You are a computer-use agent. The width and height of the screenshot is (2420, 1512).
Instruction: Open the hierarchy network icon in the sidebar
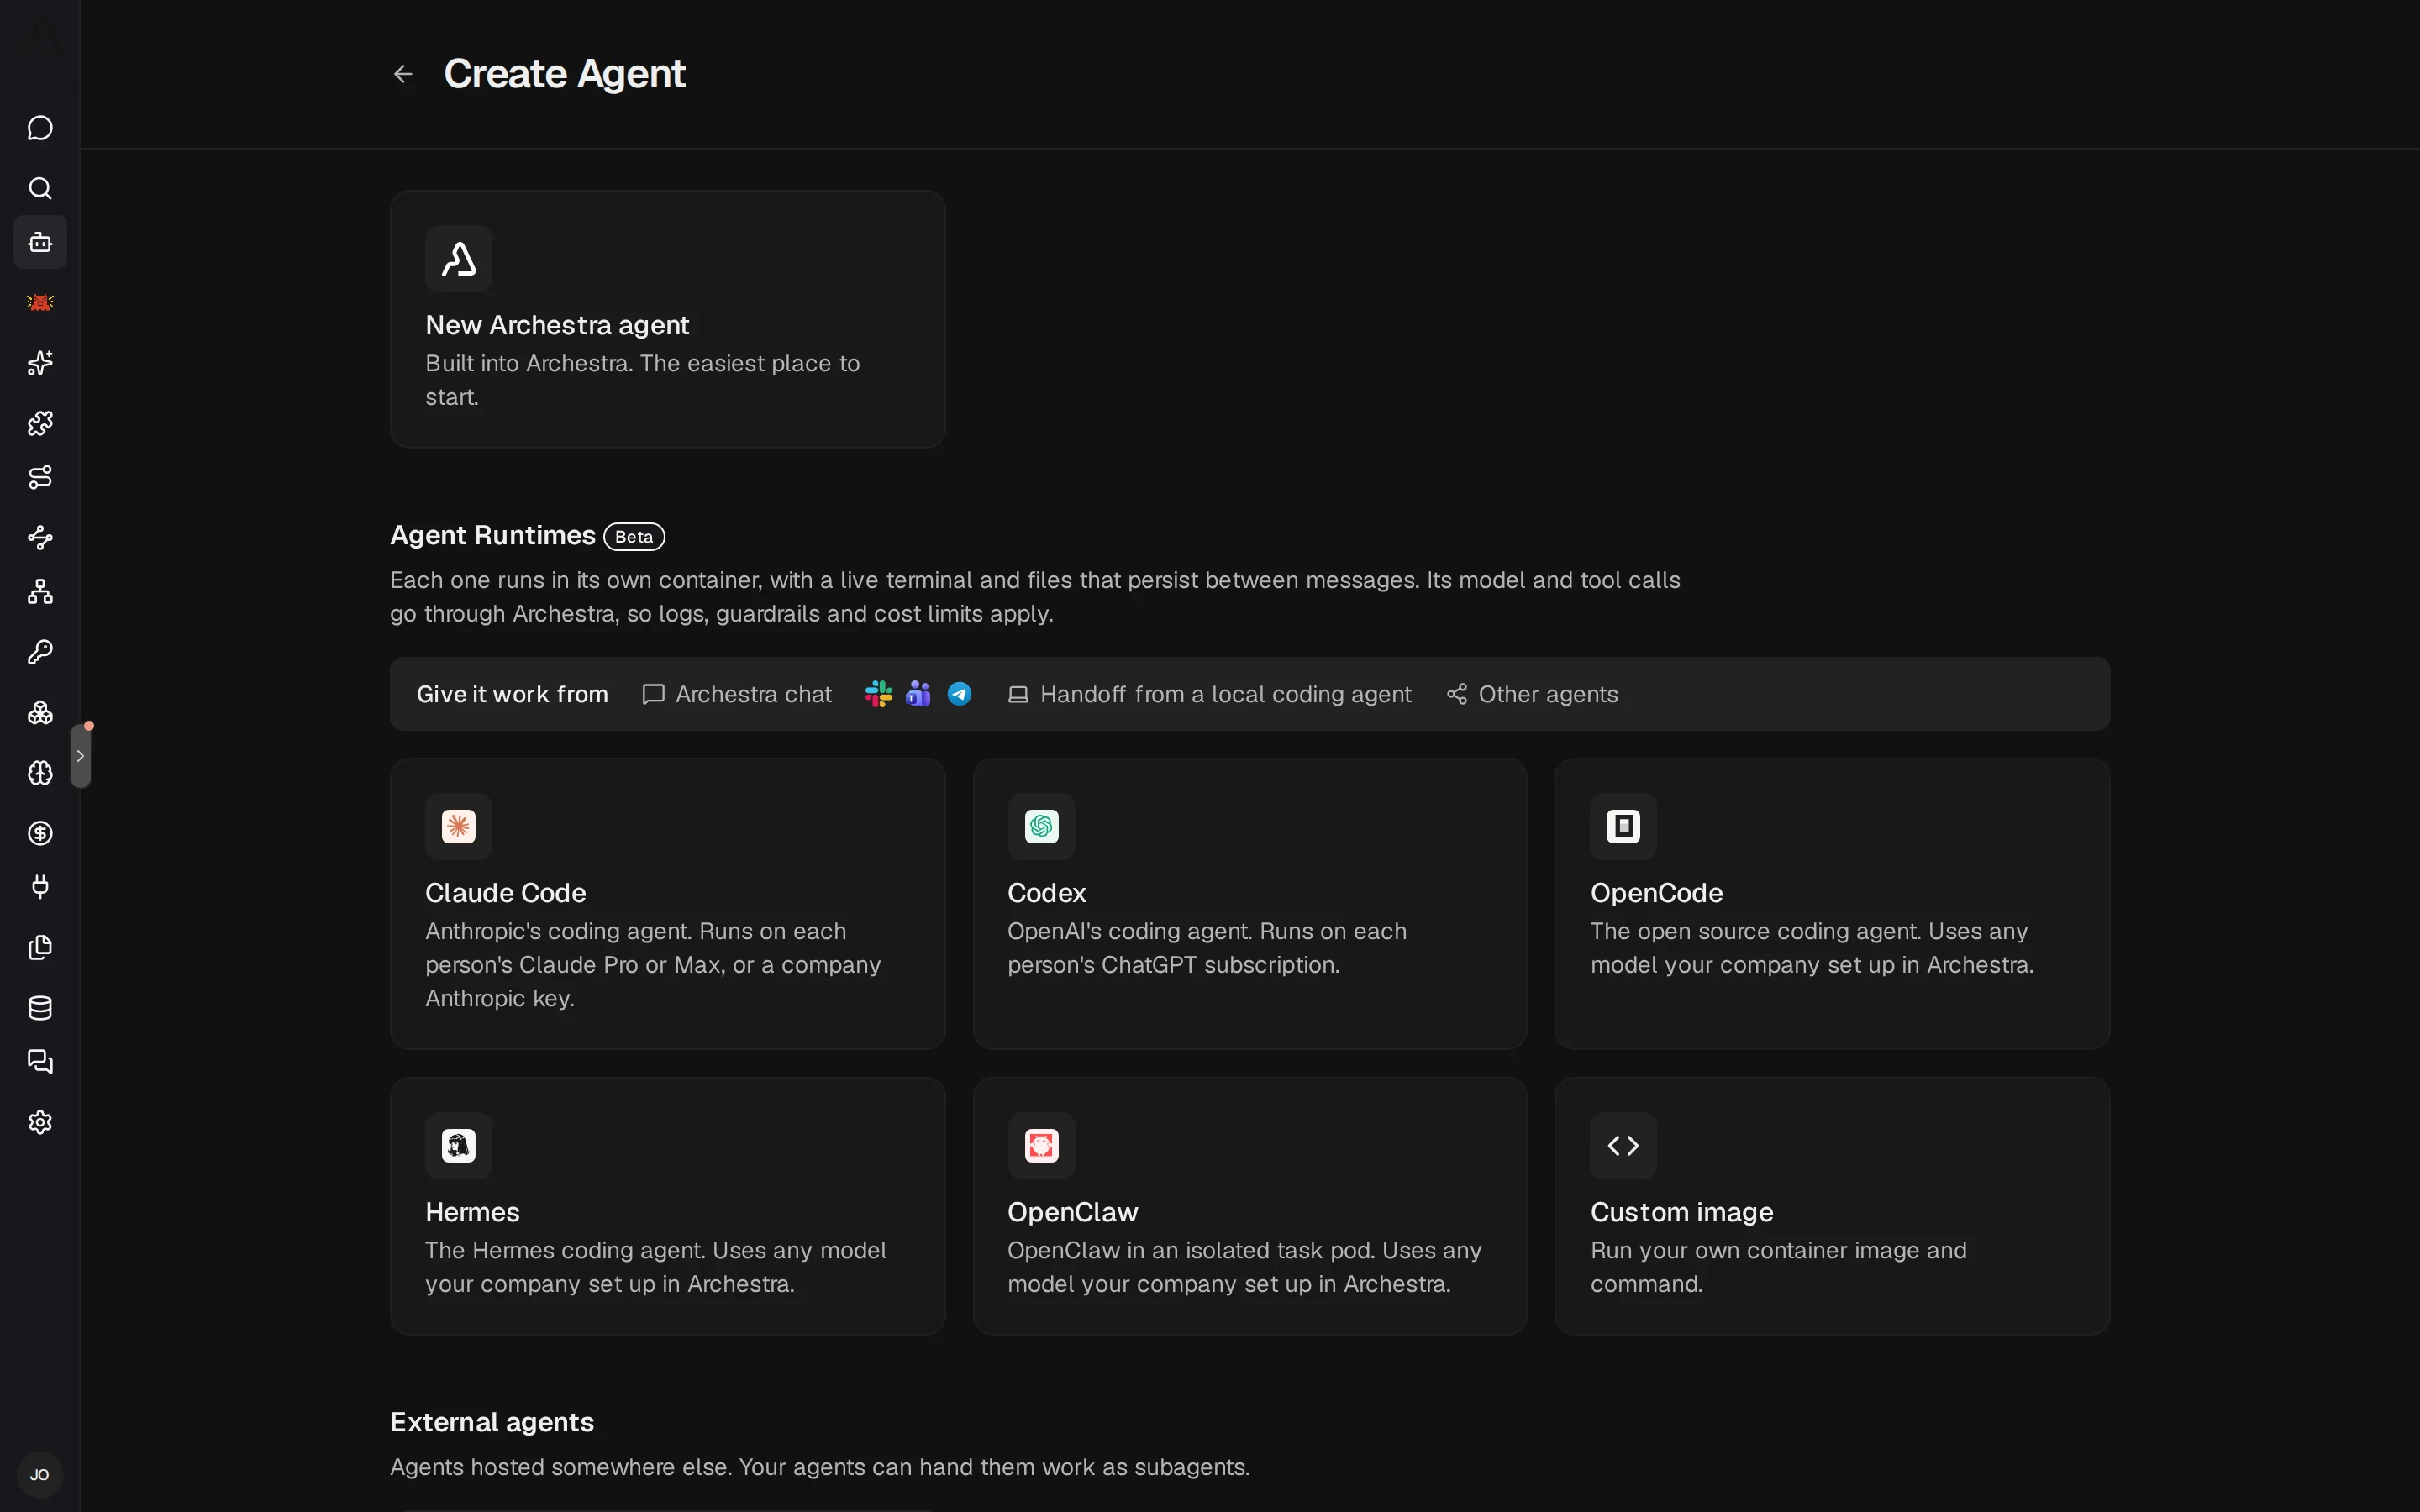point(40,592)
